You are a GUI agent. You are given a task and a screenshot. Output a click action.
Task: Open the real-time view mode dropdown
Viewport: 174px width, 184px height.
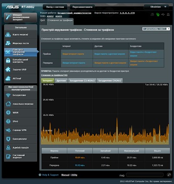[x=156, y=29]
